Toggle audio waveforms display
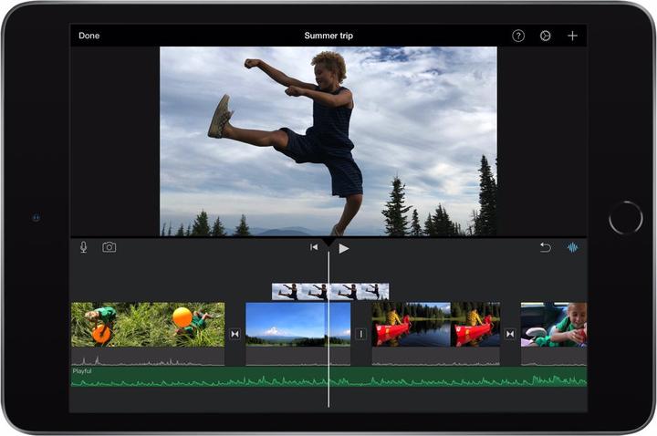Viewport: 657px width, 436px height. coord(573,247)
